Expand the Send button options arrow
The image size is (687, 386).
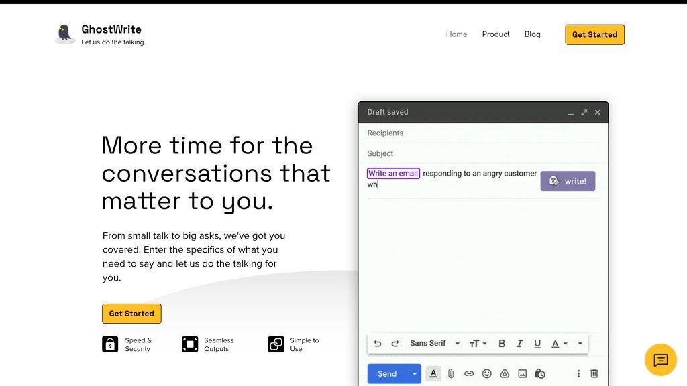414,373
